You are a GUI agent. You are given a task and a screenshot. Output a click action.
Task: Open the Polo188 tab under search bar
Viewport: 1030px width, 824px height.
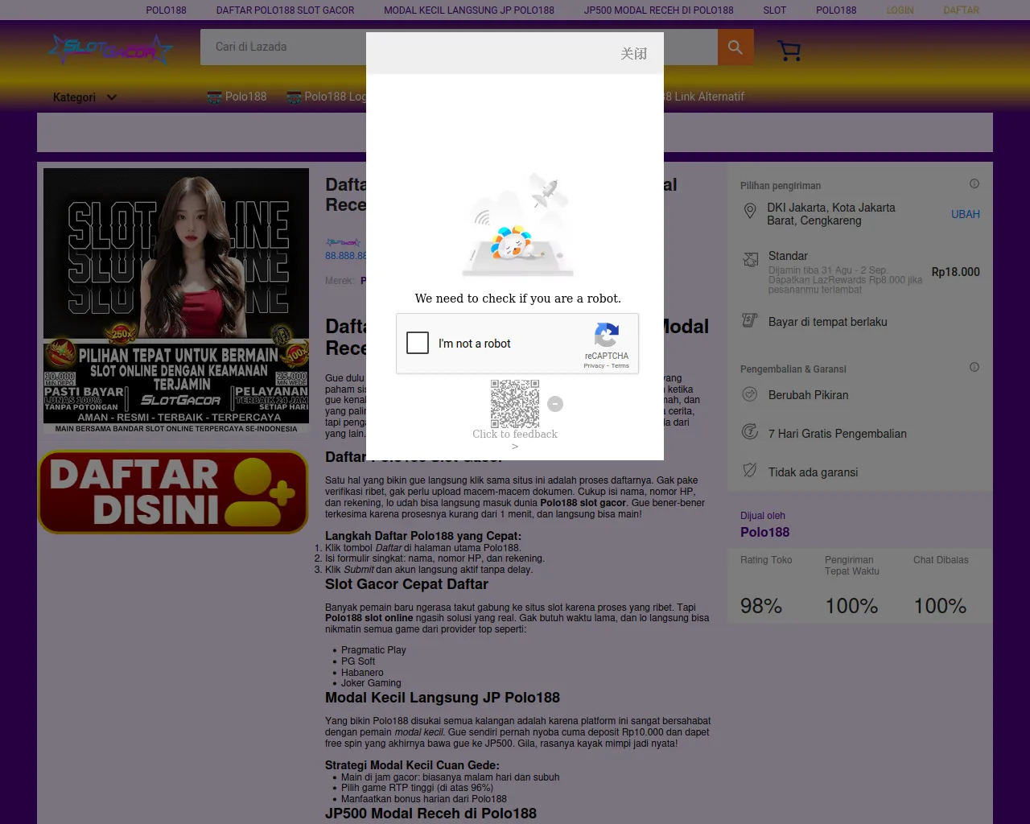237,97
